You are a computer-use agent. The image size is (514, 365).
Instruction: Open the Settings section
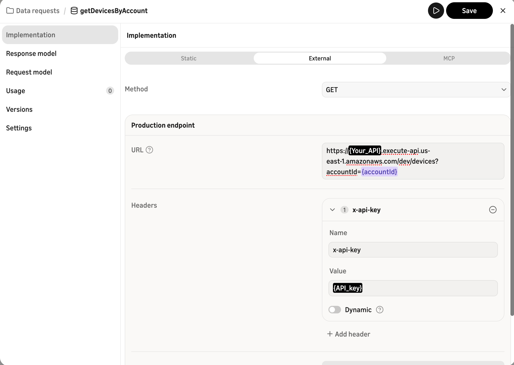[60, 128]
